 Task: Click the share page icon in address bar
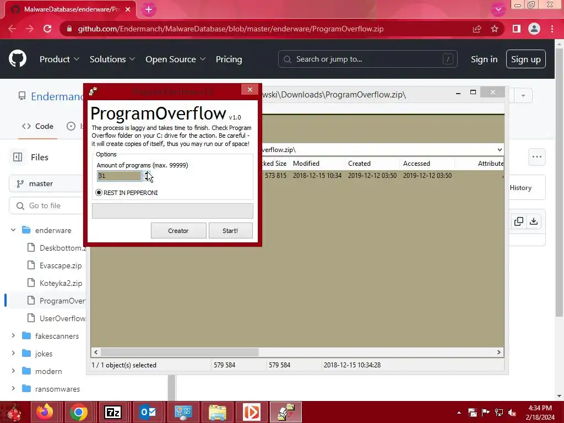[477, 29]
